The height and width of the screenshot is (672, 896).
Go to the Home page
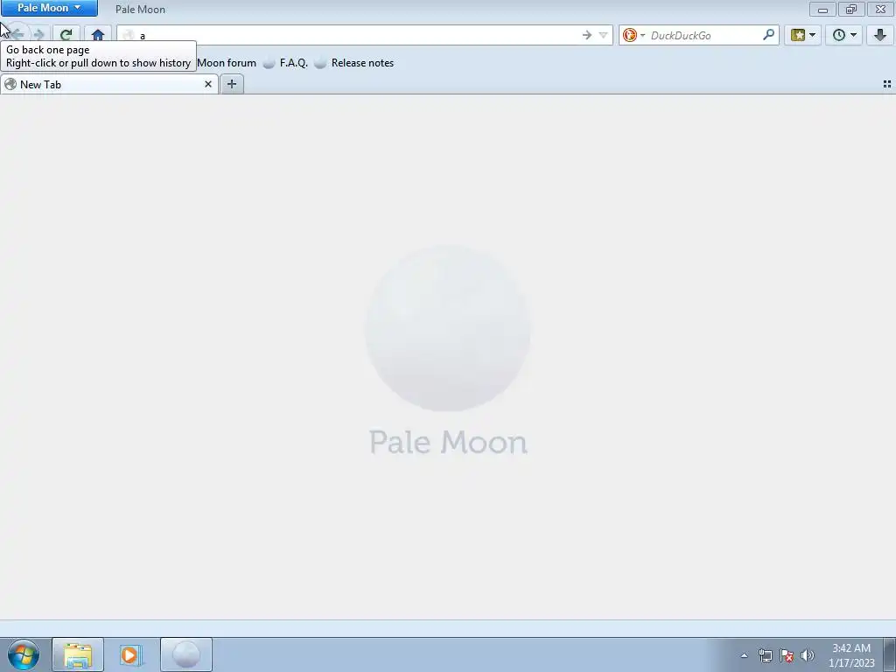point(98,35)
